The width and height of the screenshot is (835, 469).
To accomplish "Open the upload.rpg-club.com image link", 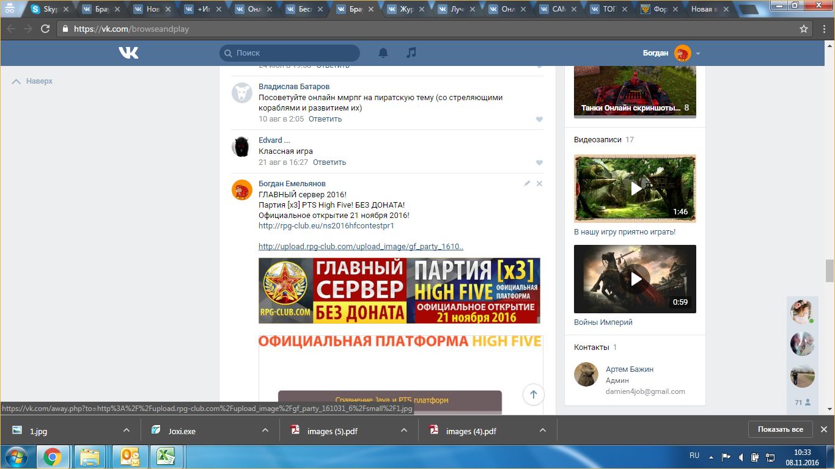I will [x=361, y=247].
